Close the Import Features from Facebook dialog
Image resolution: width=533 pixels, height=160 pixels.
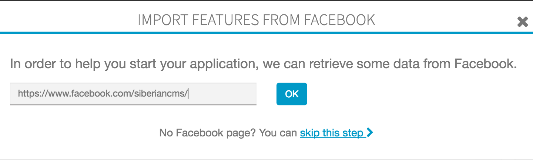tap(522, 22)
